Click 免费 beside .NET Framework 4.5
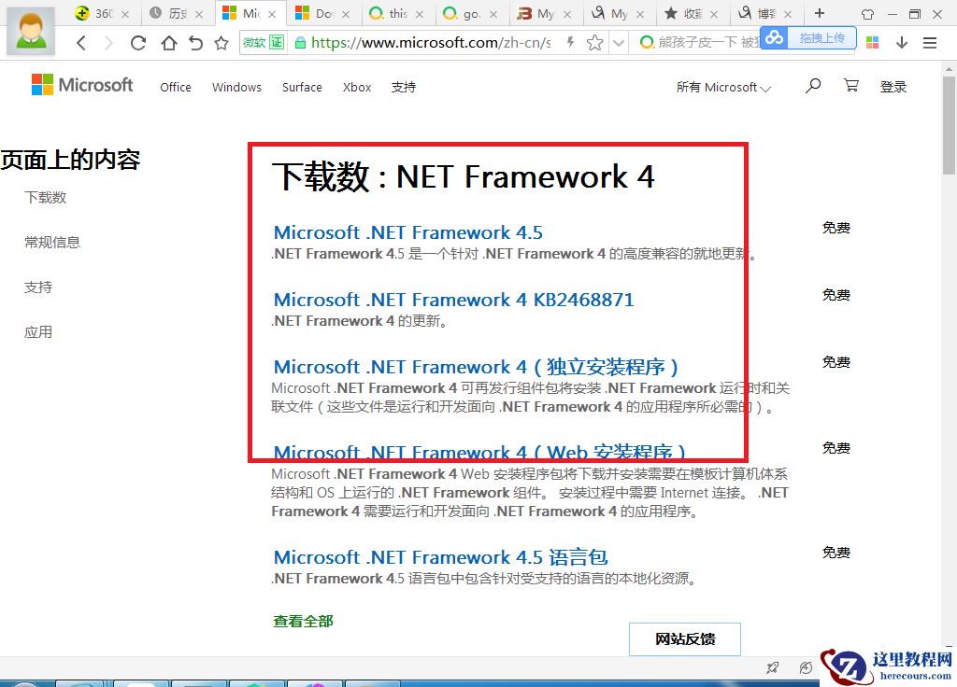Screen dimensions: 957x687 click(x=836, y=228)
